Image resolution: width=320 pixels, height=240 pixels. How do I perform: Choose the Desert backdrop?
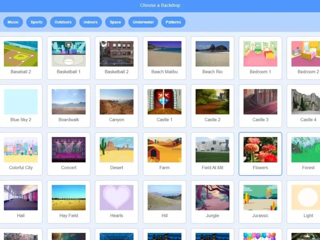click(x=116, y=154)
